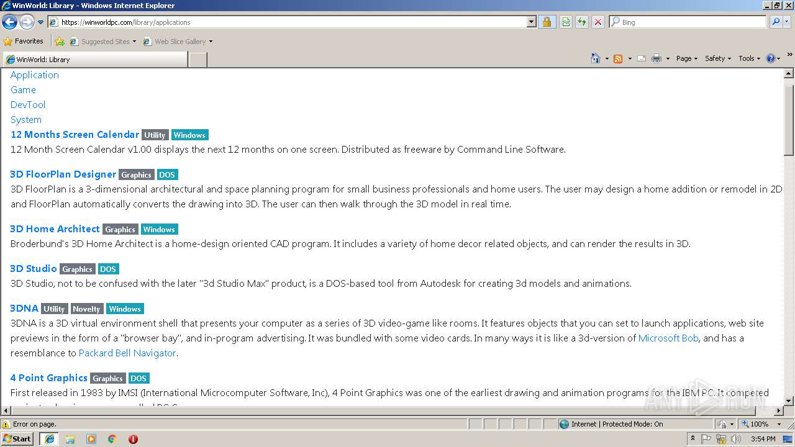Click Graphics tag beside 3D Home Architect
795x447 pixels.
coord(120,229)
